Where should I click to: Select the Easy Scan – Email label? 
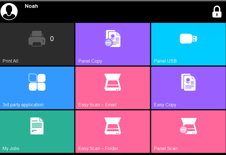(97, 105)
